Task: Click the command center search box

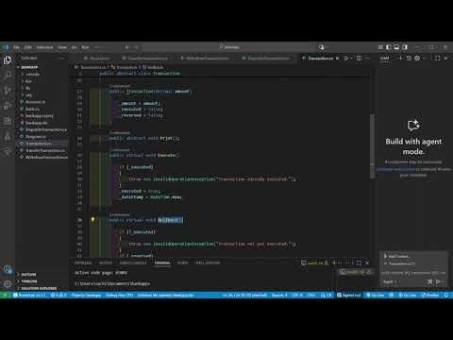Action: [229, 47]
